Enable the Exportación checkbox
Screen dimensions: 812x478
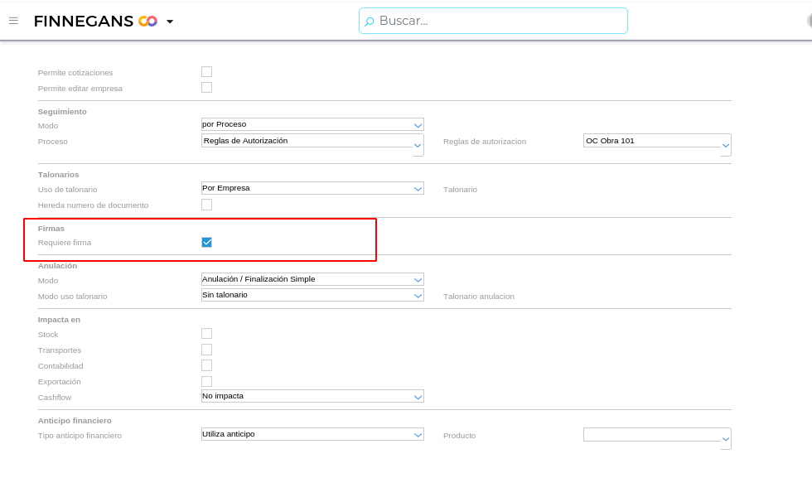206,381
